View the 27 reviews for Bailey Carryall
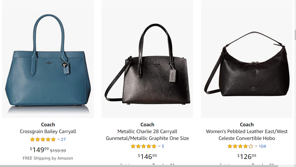This screenshot has height=167, width=296. [64, 139]
